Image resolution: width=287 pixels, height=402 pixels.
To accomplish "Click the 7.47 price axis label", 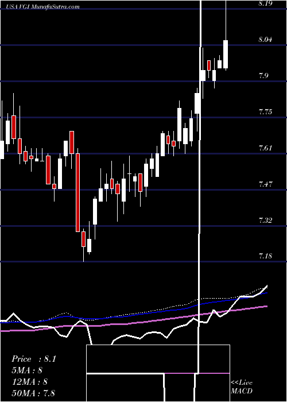I will tap(266, 184).
